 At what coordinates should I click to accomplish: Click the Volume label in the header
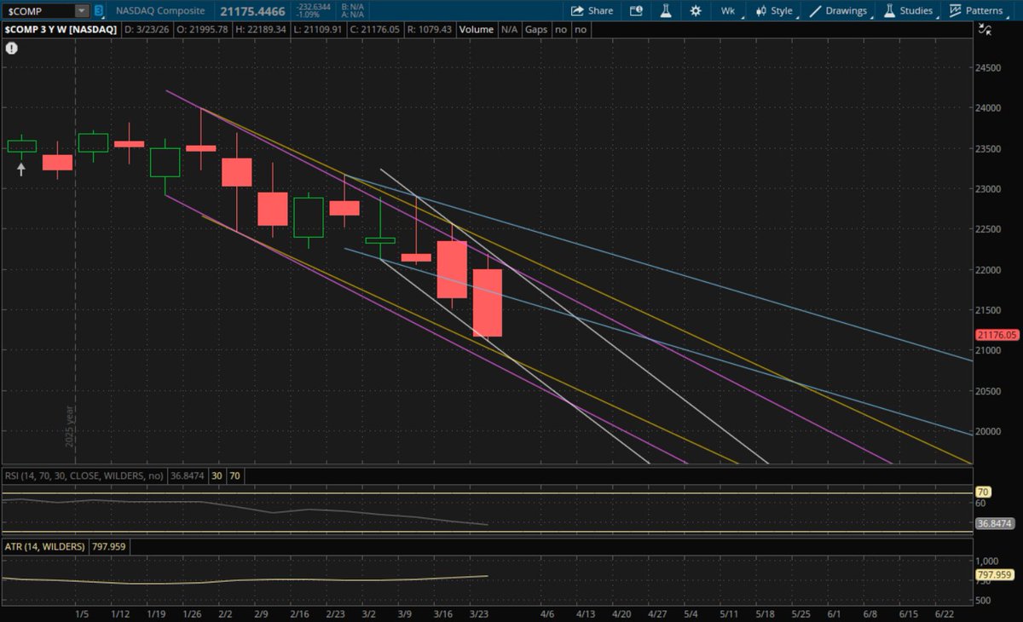coord(477,29)
